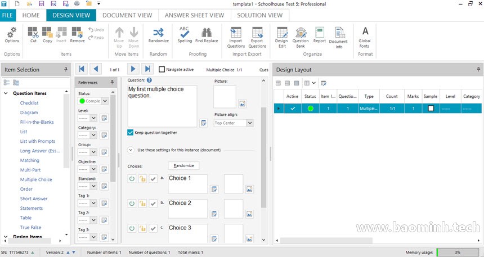
Task: Open Global Fonts format
Action: (365, 37)
